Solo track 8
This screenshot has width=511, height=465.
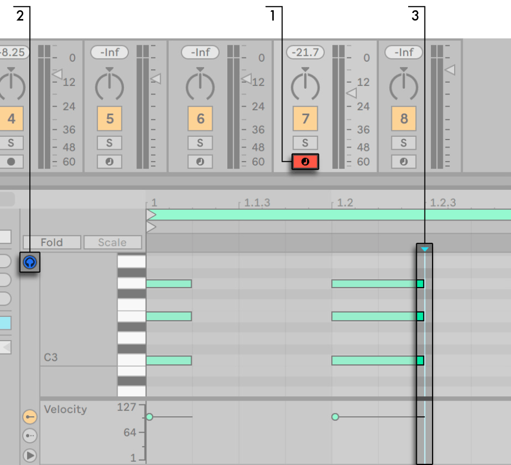(x=403, y=143)
